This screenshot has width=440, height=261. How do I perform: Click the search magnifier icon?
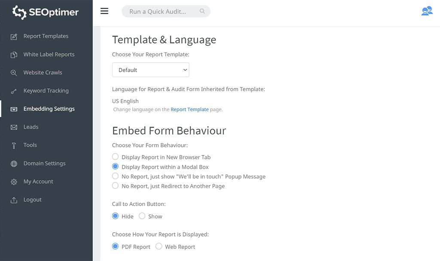tap(202, 12)
